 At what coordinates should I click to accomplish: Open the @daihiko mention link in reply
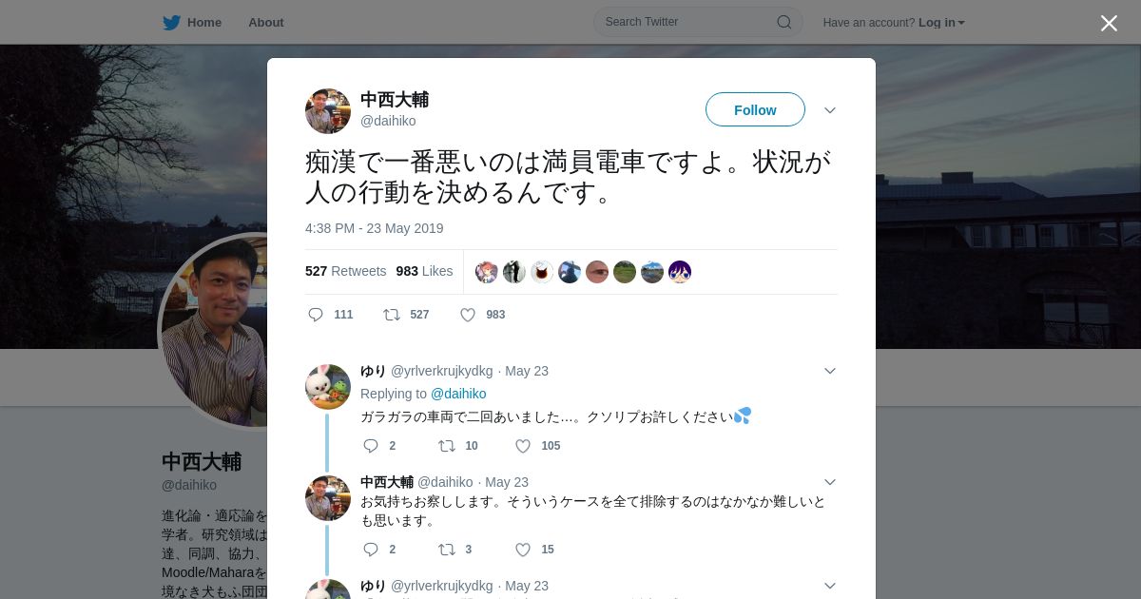click(458, 394)
